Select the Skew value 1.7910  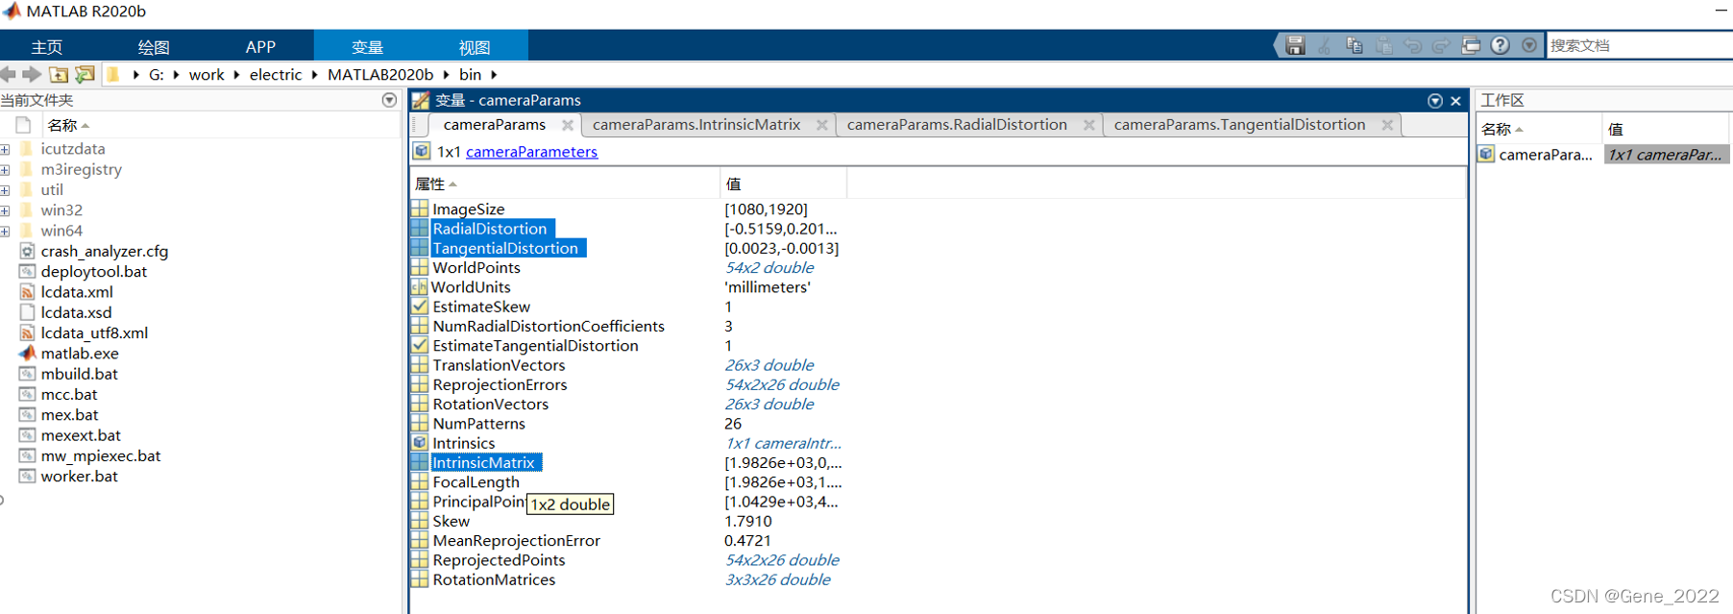click(748, 521)
